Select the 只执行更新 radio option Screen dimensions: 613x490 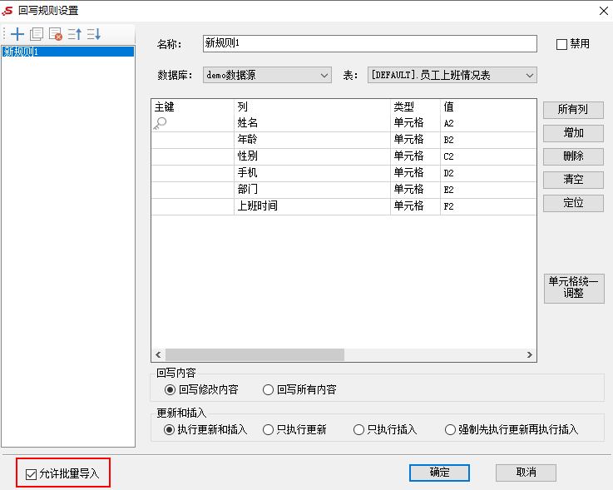pos(268,430)
